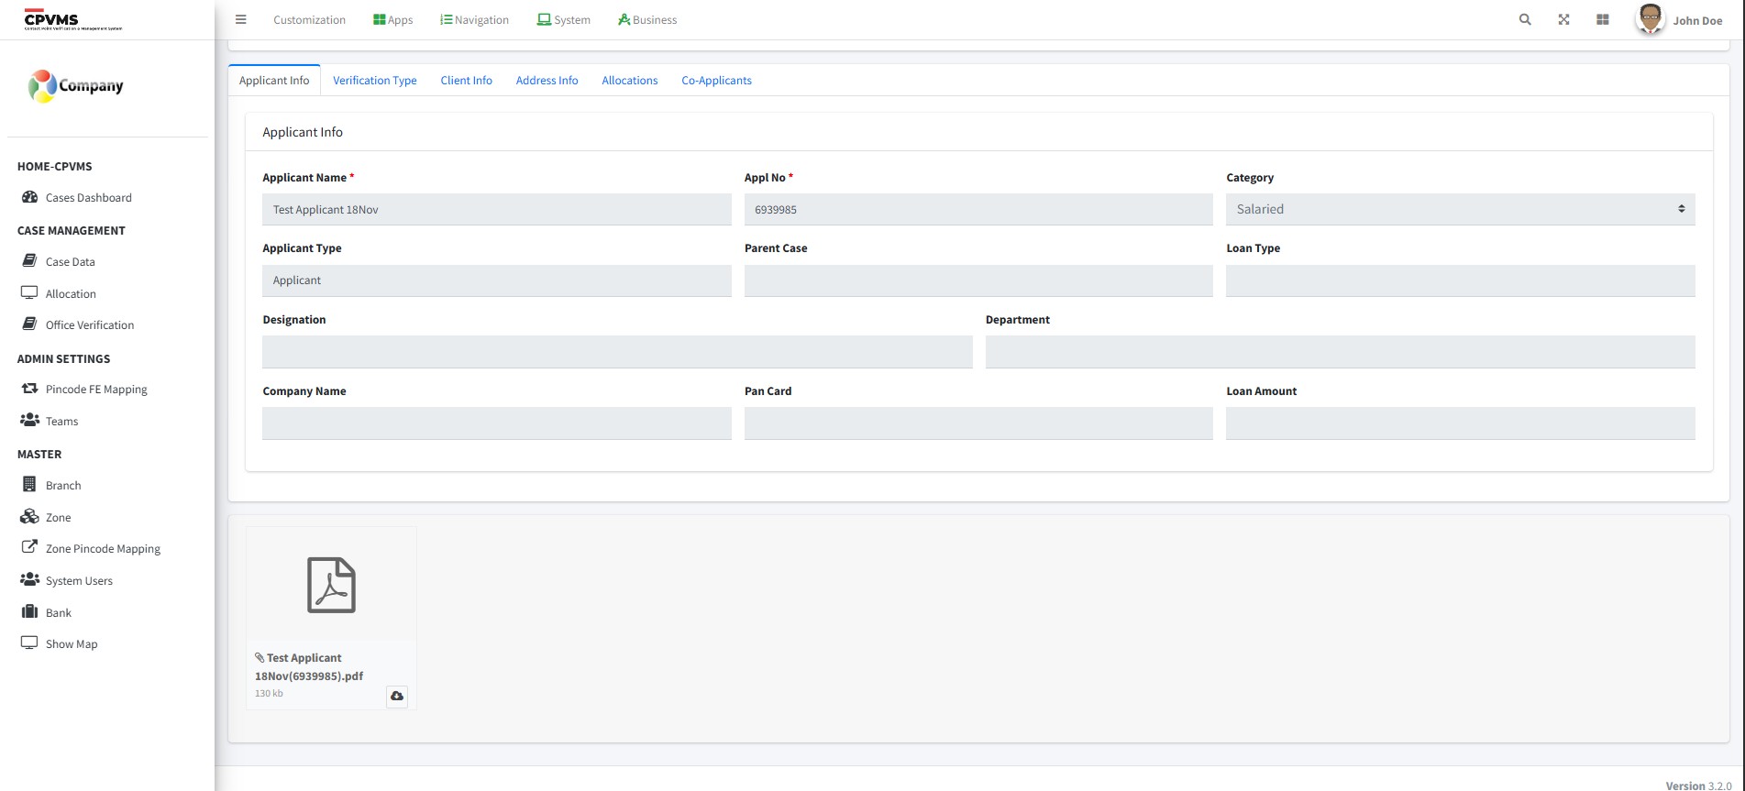The image size is (1745, 791).
Task: Expand the Navigation menu
Action: point(474,20)
